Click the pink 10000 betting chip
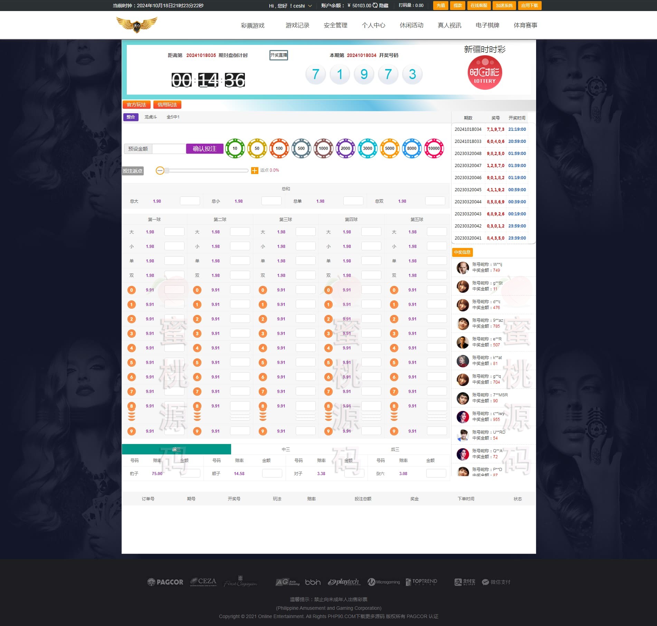The width and height of the screenshot is (657, 626). pos(434,148)
